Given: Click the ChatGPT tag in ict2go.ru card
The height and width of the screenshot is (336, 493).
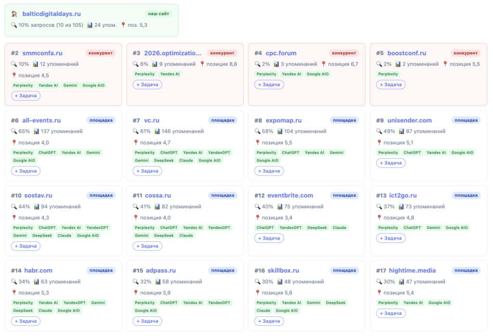Looking at the screenshot, I should pyautogui.click(x=412, y=227).
